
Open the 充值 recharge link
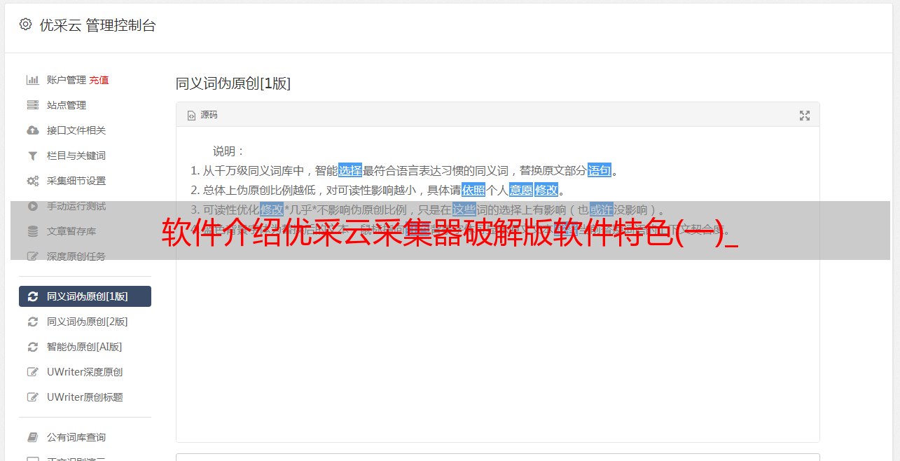[x=99, y=80]
